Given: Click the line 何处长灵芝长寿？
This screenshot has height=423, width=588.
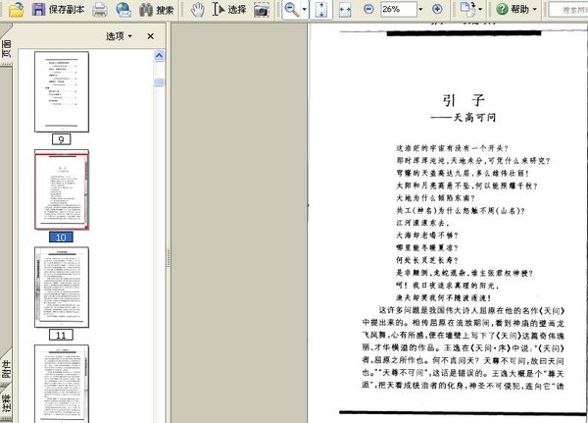Looking at the screenshot, I should [x=427, y=260].
